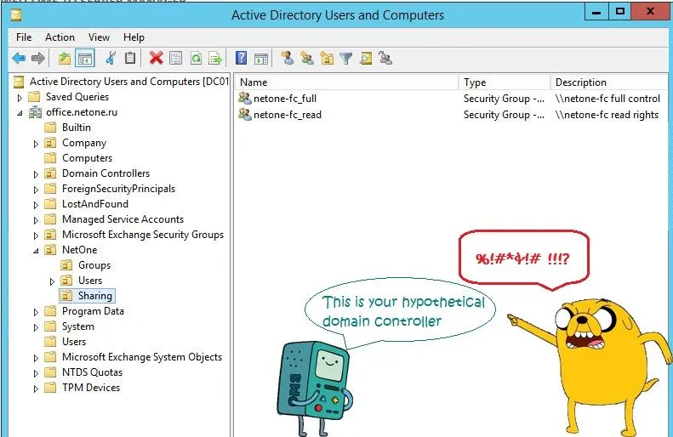Expand the Domain Controllers node arrow
The height and width of the screenshot is (437, 673).
(36, 174)
